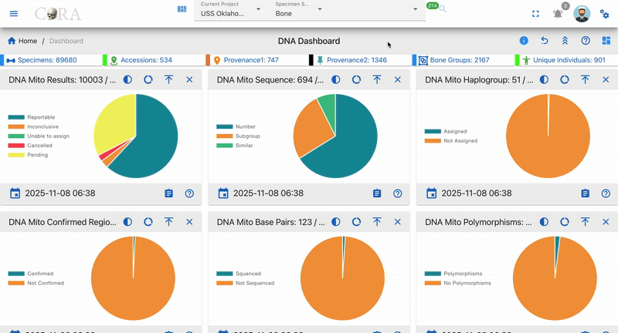The width and height of the screenshot is (618, 333).
Task: Toggle the Not Confirmed legend entry
Action: (x=36, y=283)
